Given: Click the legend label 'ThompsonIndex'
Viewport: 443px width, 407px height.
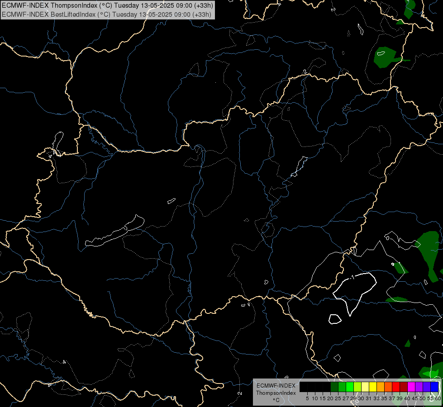Looking at the screenshot, I should point(276,393).
